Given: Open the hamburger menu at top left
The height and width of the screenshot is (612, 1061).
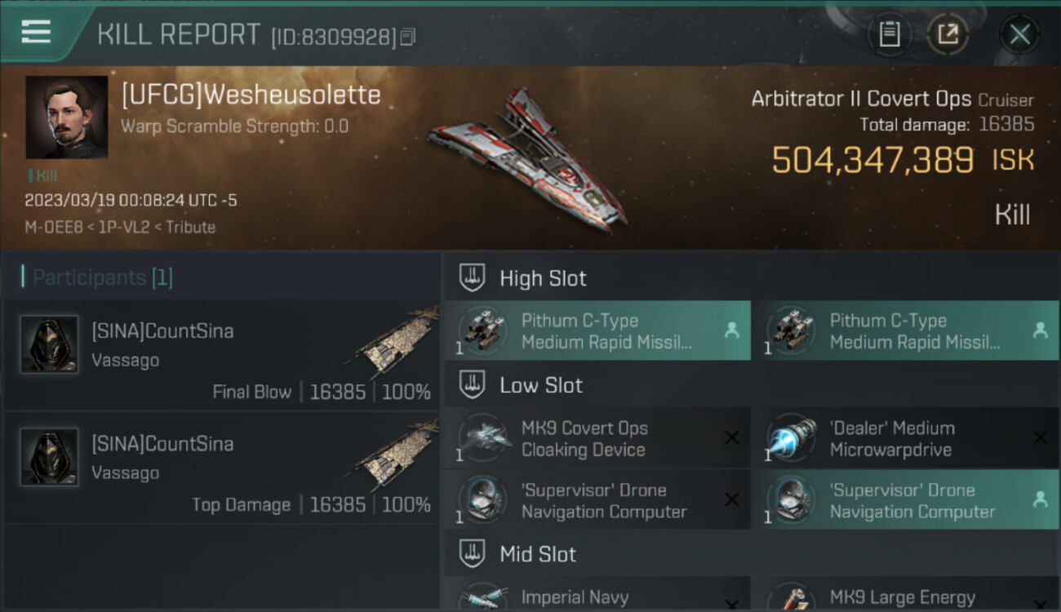Looking at the screenshot, I should click(x=36, y=32).
